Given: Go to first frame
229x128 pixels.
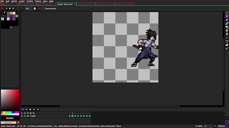Looking at the screenshot, I should 23,109.
